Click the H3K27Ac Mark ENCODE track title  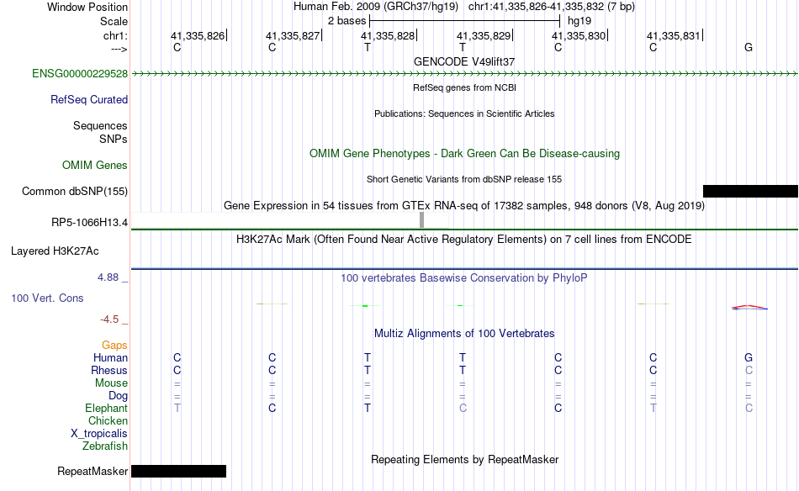464,240
